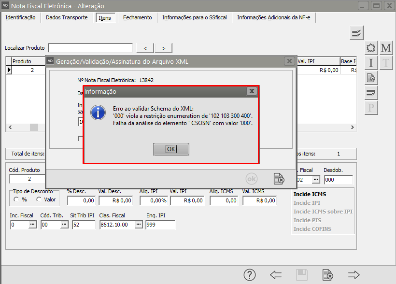Click the M button on right panel
The width and height of the screenshot is (396, 284).
tap(386, 48)
